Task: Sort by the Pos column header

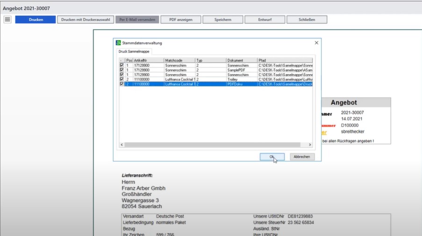Action: pos(129,61)
